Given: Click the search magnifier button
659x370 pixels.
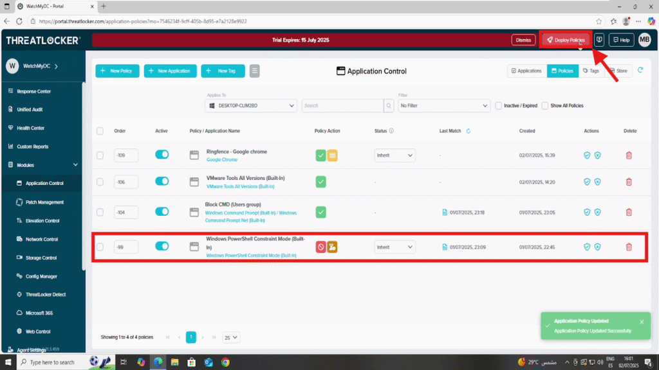Looking at the screenshot, I should click(x=389, y=106).
